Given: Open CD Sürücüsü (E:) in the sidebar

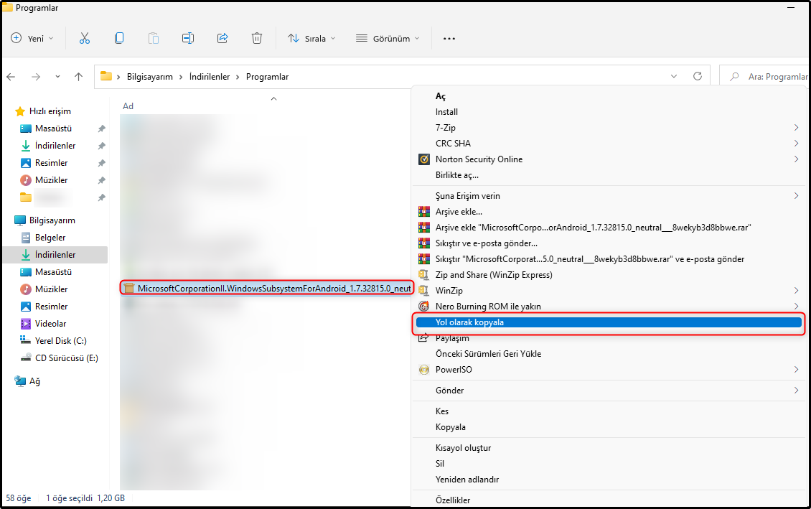Looking at the screenshot, I should click(x=66, y=358).
